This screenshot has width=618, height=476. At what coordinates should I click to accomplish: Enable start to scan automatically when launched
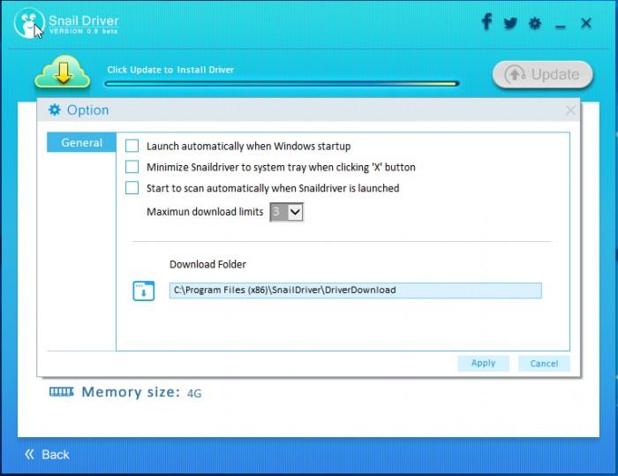132,188
